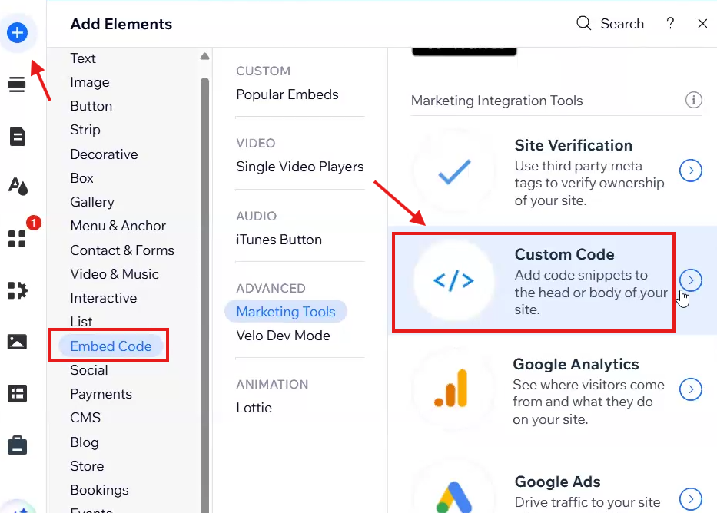Click the Marketing Integration Tools info icon
The height and width of the screenshot is (513, 717).
(693, 101)
